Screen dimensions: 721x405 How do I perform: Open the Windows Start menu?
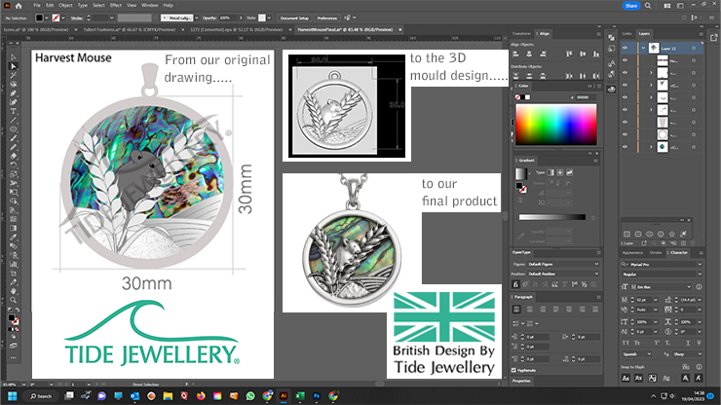(x=13, y=396)
